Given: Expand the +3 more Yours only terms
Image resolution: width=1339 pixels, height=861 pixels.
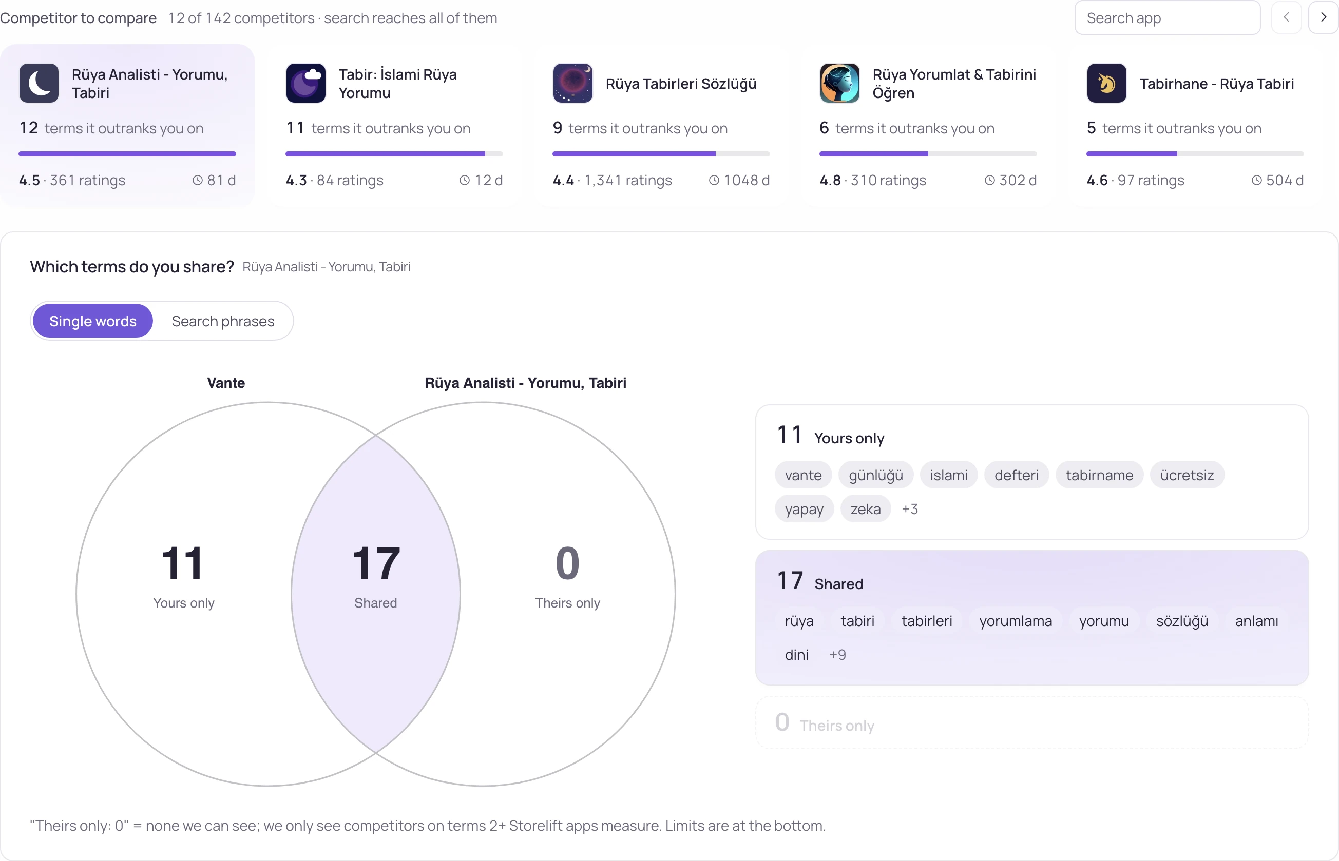Looking at the screenshot, I should pos(910,509).
